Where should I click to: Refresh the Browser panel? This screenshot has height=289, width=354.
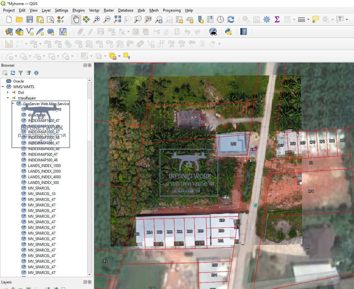[13, 73]
